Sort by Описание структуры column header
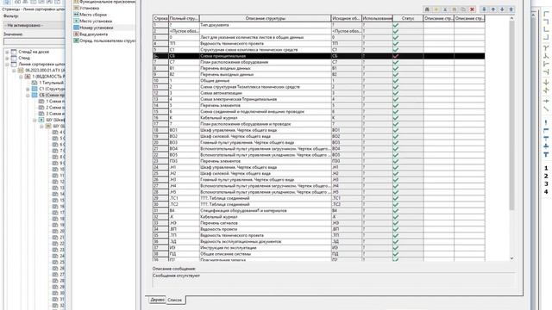Viewport: 552px width, 310px height. (266, 18)
